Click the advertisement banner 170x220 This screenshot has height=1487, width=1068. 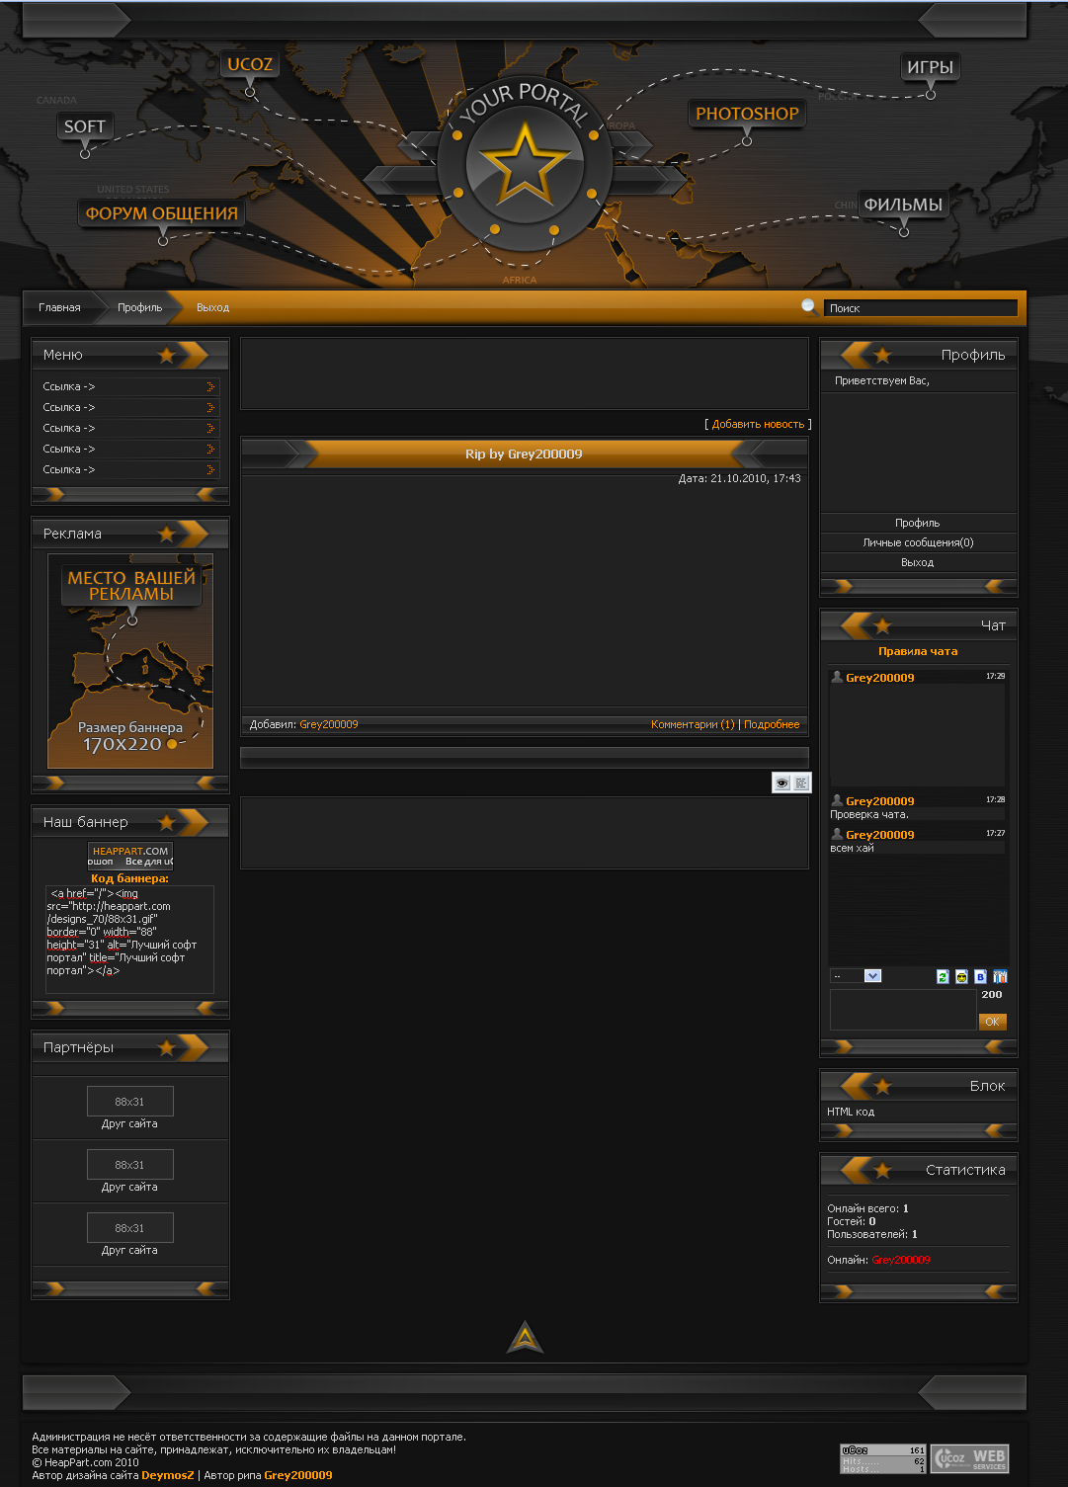click(x=130, y=660)
